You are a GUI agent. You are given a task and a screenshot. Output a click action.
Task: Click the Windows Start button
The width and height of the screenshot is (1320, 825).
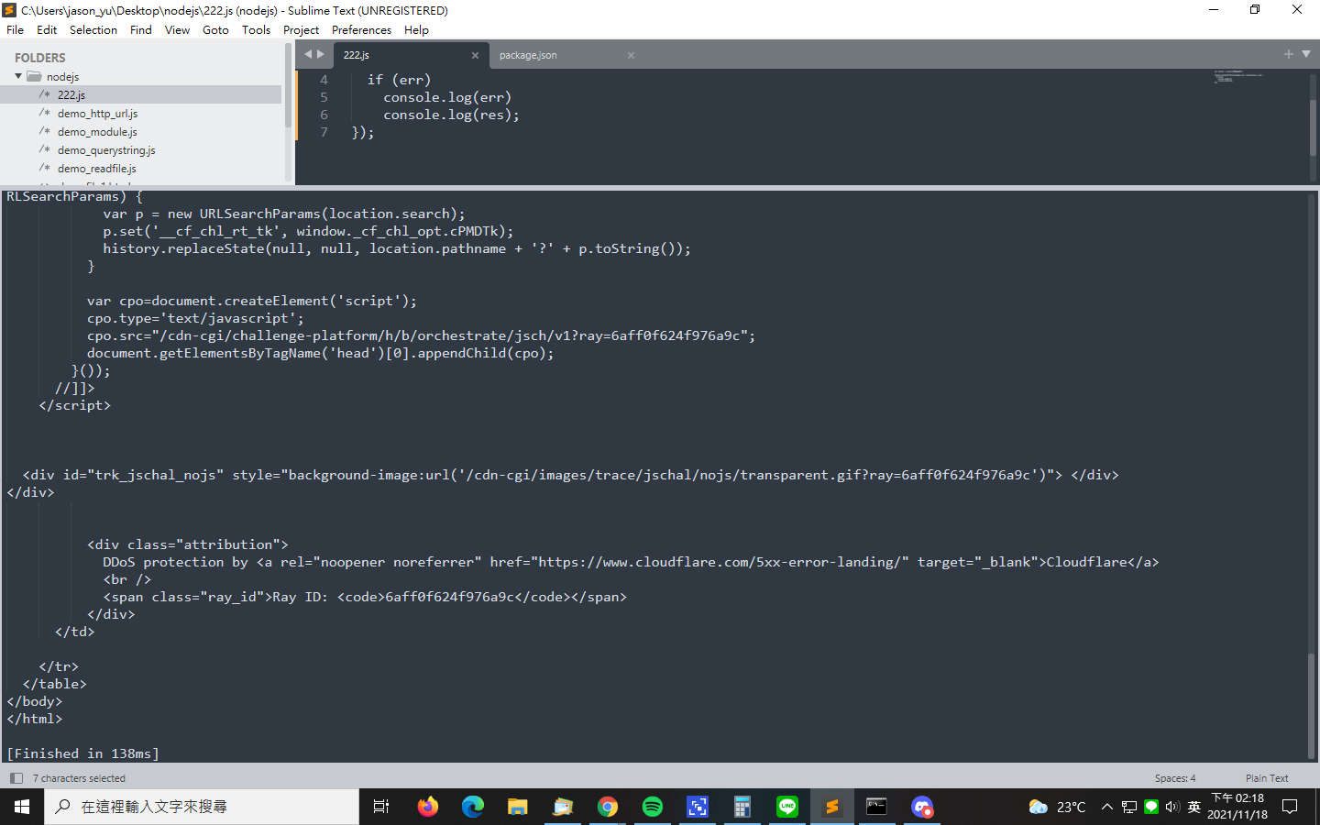pos(22,807)
